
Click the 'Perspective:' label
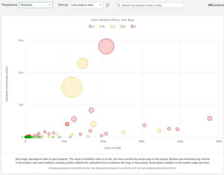point(10,5)
